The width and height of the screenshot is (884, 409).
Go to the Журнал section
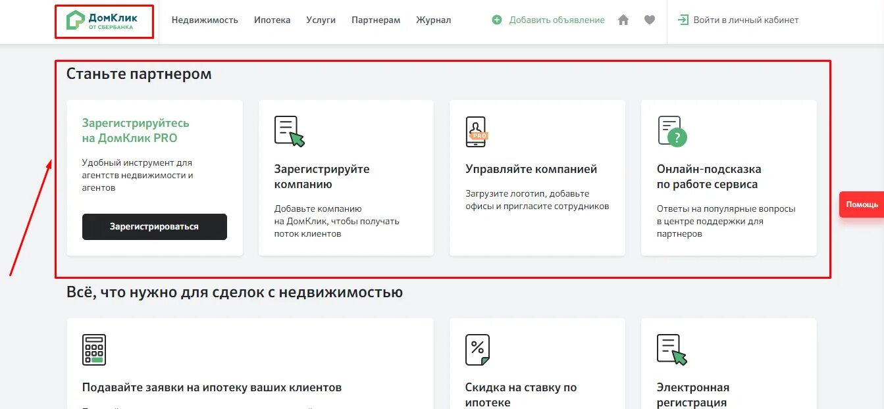point(433,20)
